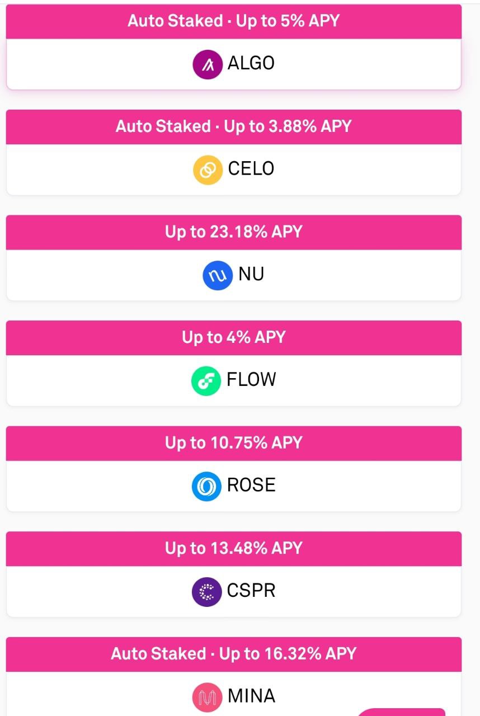Click the 'Auto Staked · Up to 5% APY' banner

[x=234, y=22]
